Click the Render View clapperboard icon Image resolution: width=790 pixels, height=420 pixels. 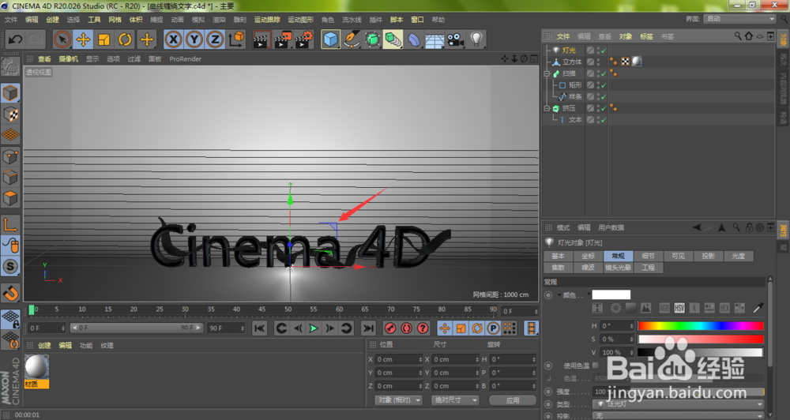(x=261, y=39)
